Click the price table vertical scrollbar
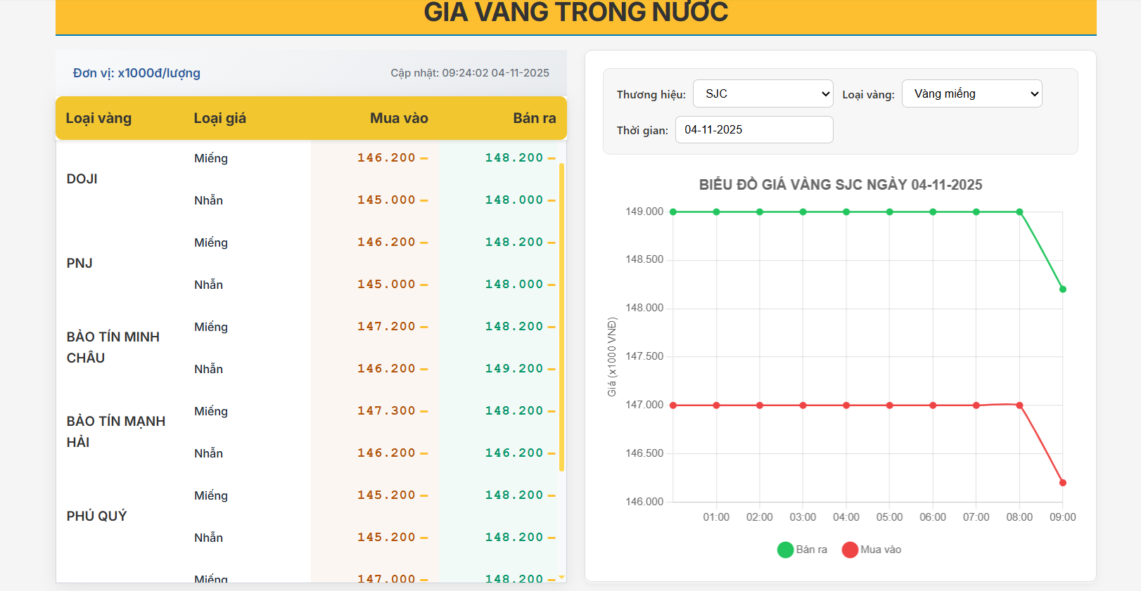 (x=561, y=317)
